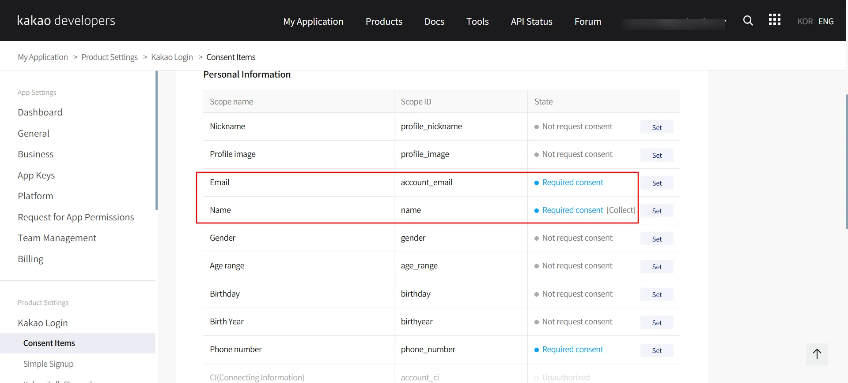Click Product Settings breadcrumb
848x383 pixels.
110,57
